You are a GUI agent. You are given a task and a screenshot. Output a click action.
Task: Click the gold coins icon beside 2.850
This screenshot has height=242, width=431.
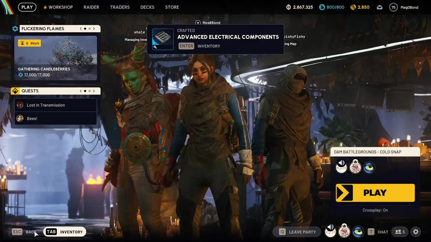click(353, 7)
